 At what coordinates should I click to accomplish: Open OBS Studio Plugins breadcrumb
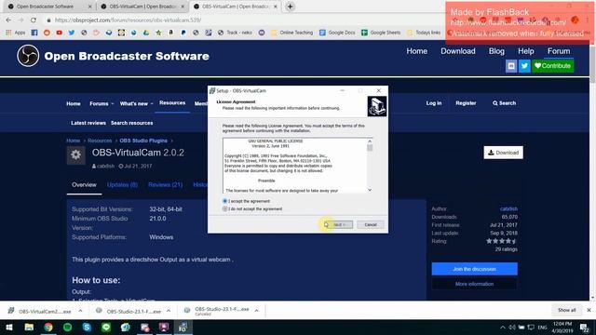(143, 141)
